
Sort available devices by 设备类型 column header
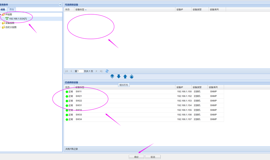tap(200, 9)
